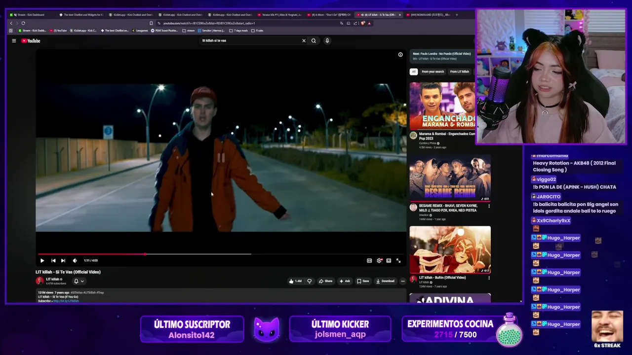Select the 'All' filter chip
The image size is (632, 355).
click(x=414, y=71)
